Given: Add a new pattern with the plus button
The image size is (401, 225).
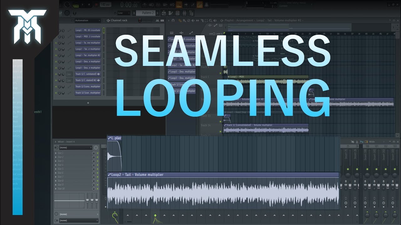Looking at the screenshot, I should (158, 13).
